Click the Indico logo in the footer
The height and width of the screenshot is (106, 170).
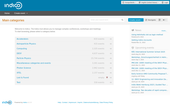click(x=7, y=102)
